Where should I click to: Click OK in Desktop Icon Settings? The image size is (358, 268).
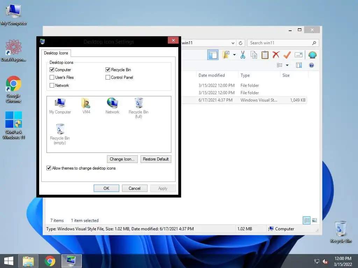point(106,188)
